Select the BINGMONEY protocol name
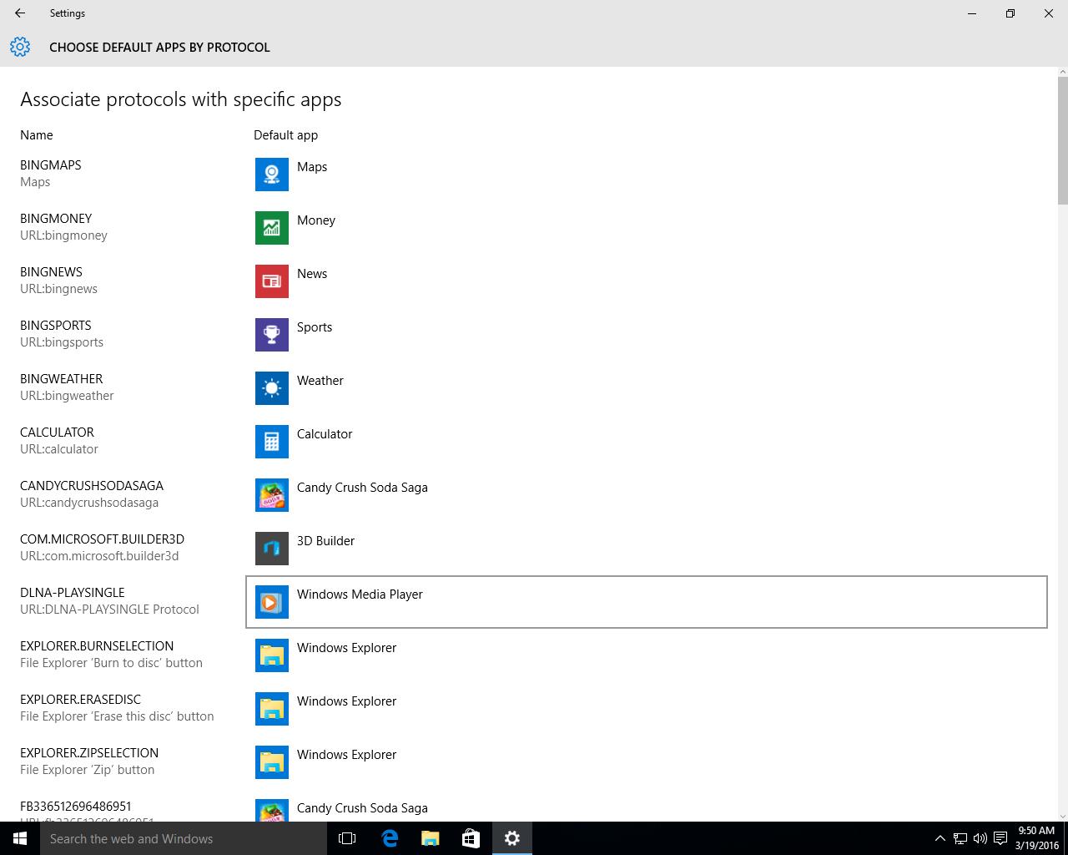Image resolution: width=1068 pixels, height=855 pixels. pos(56,219)
